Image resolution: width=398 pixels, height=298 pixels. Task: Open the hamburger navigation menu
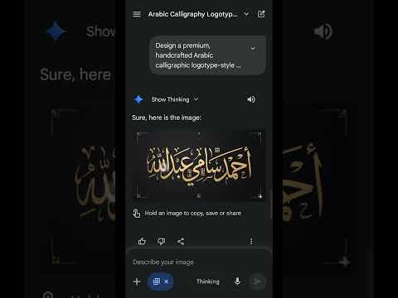coord(137,14)
